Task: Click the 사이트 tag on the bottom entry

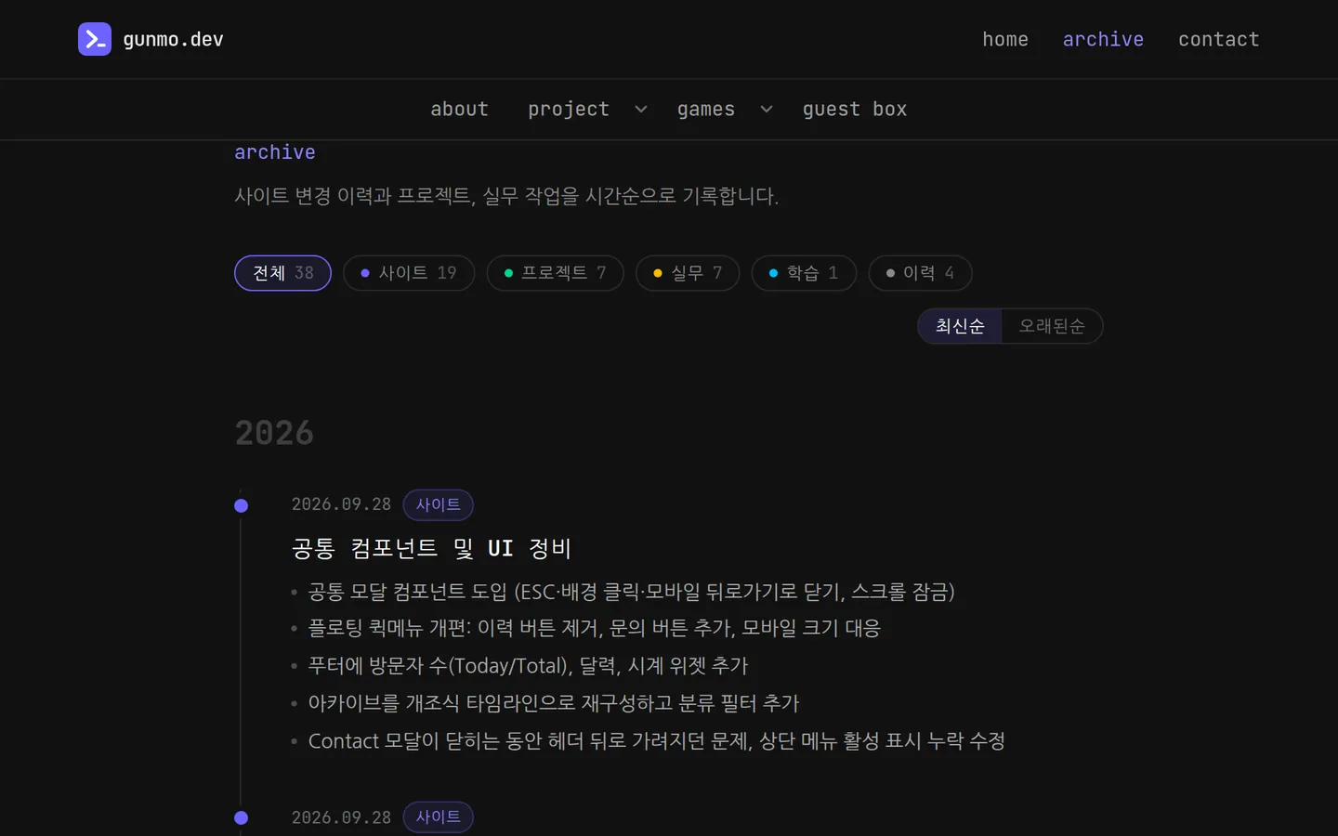Action: (x=439, y=817)
